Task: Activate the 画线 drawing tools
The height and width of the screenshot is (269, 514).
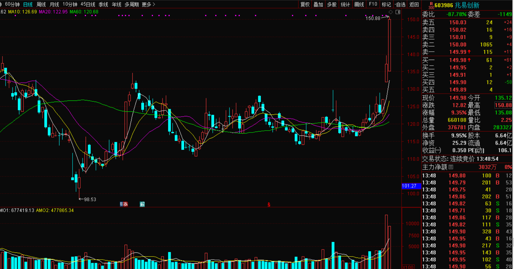Action: 359,4
